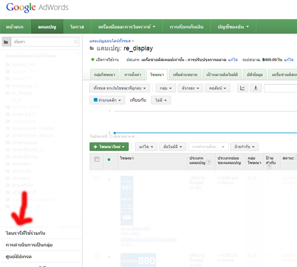Open โอกาส in top navigation
The image size is (297, 267).
tap(77, 27)
